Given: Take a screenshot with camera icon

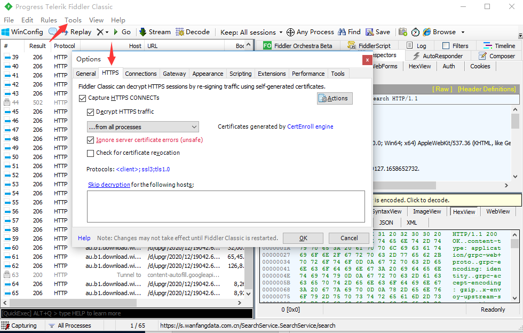Looking at the screenshot, I should (x=403, y=32).
